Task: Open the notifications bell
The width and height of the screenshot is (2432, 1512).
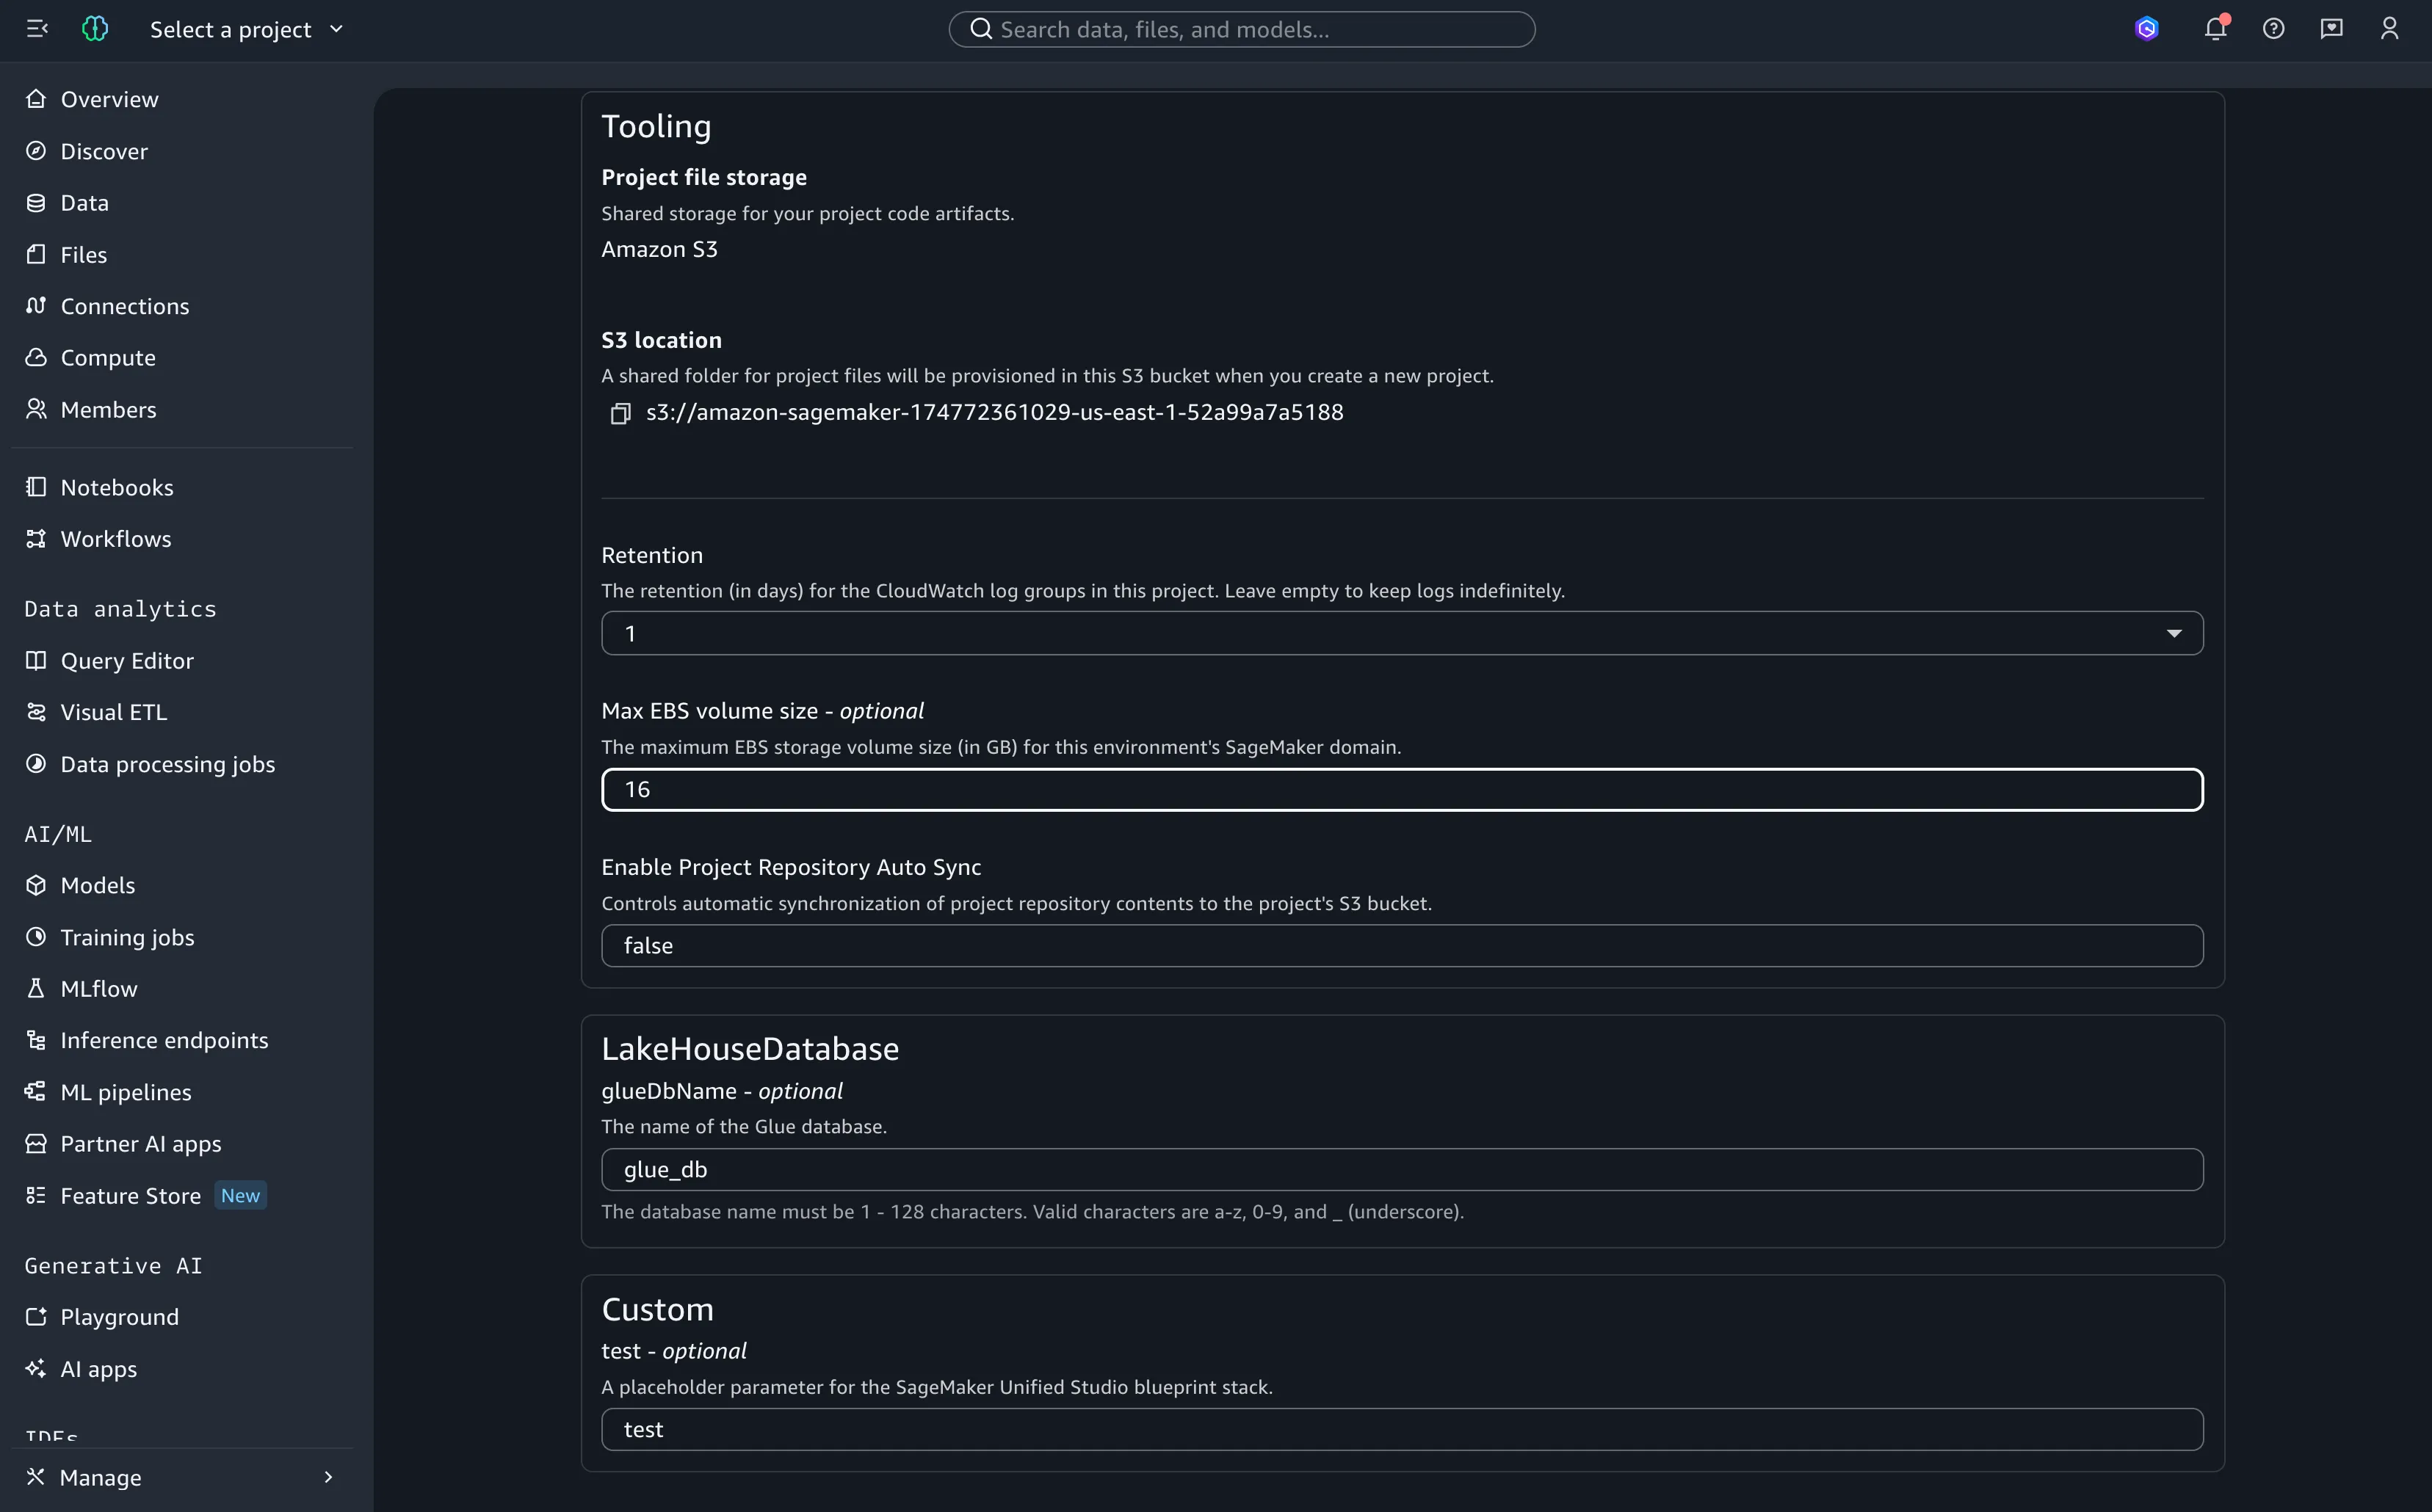Action: [2216, 28]
